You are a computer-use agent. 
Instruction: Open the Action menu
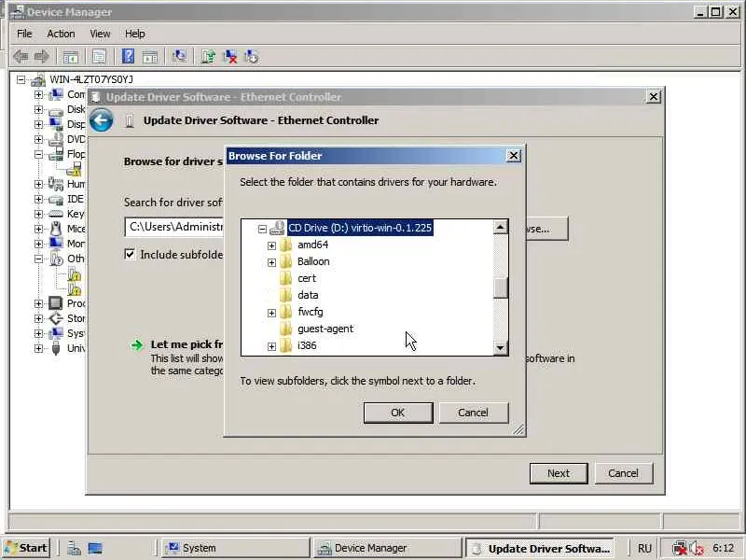(x=61, y=34)
